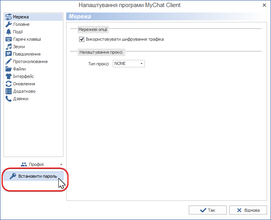Click the server icon for Додатково
Image resolution: width=271 pixels, height=220 pixels.
pos(9,91)
